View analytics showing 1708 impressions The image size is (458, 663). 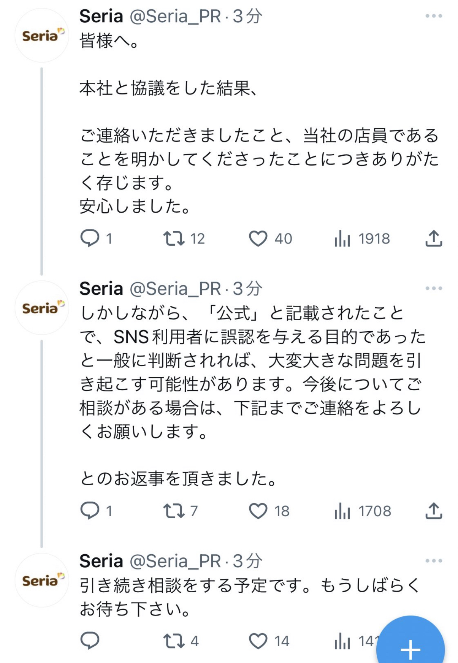click(343, 511)
